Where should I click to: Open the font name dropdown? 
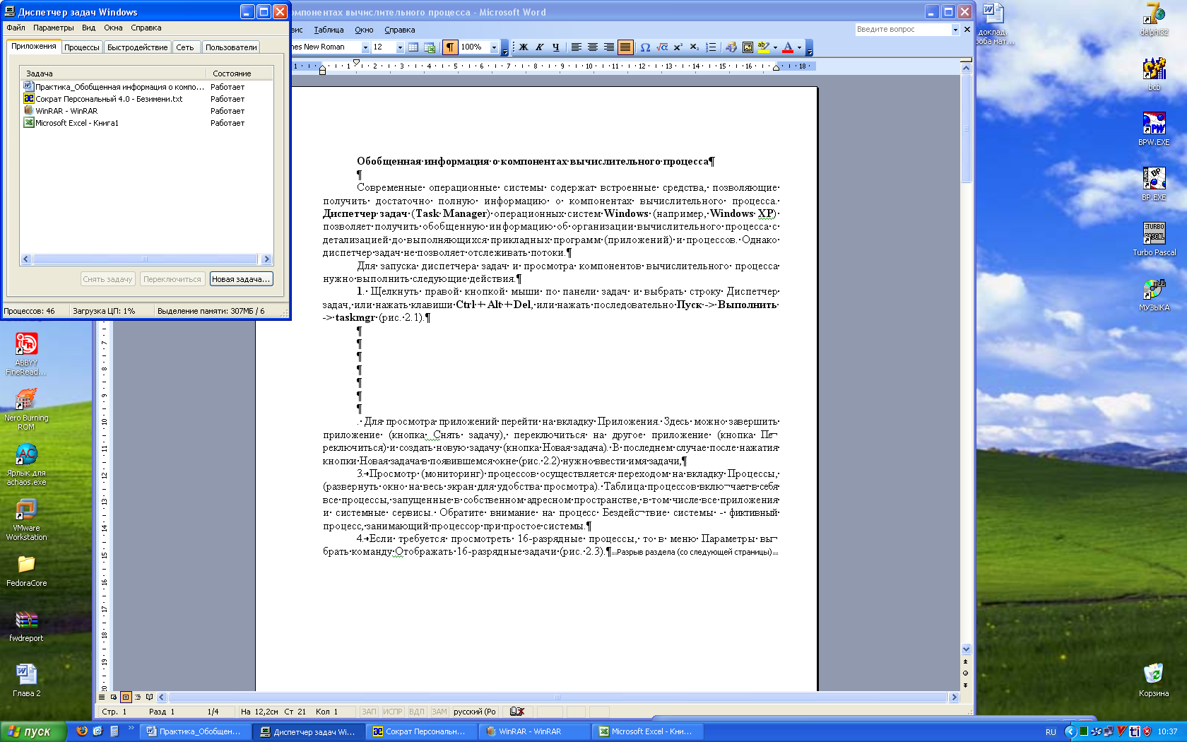click(x=365, y=47)
